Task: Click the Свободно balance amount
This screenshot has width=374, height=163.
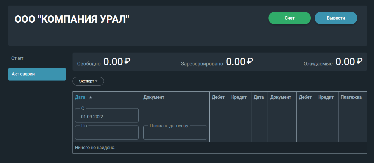Action: click(117, 62)
